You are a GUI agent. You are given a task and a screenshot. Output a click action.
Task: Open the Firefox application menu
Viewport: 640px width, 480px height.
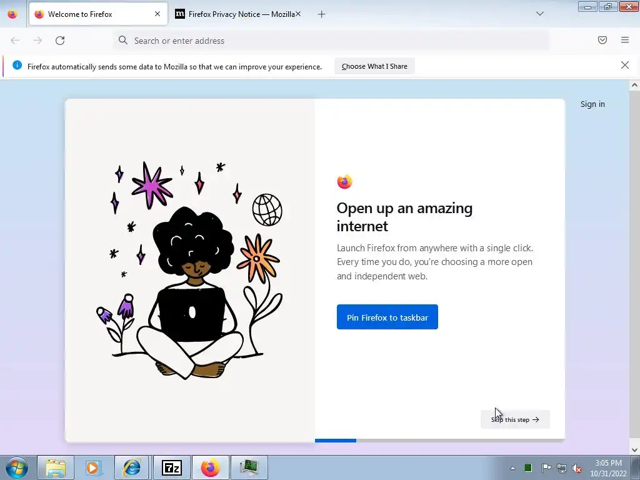pyautogui.click(x=625, y=40)
